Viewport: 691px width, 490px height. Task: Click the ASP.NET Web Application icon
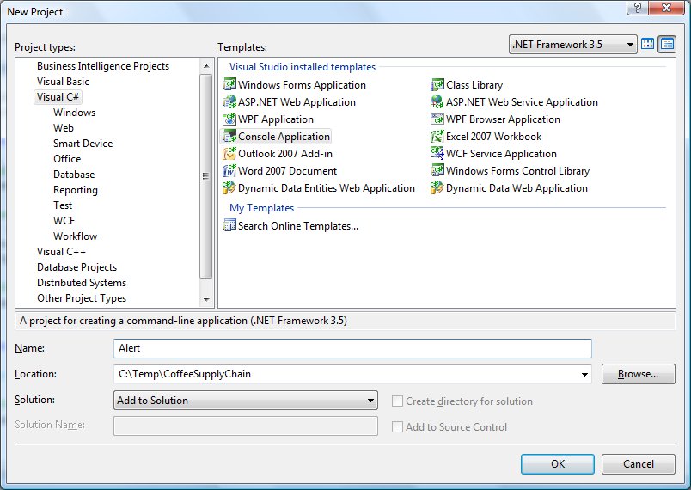(229, 101)
